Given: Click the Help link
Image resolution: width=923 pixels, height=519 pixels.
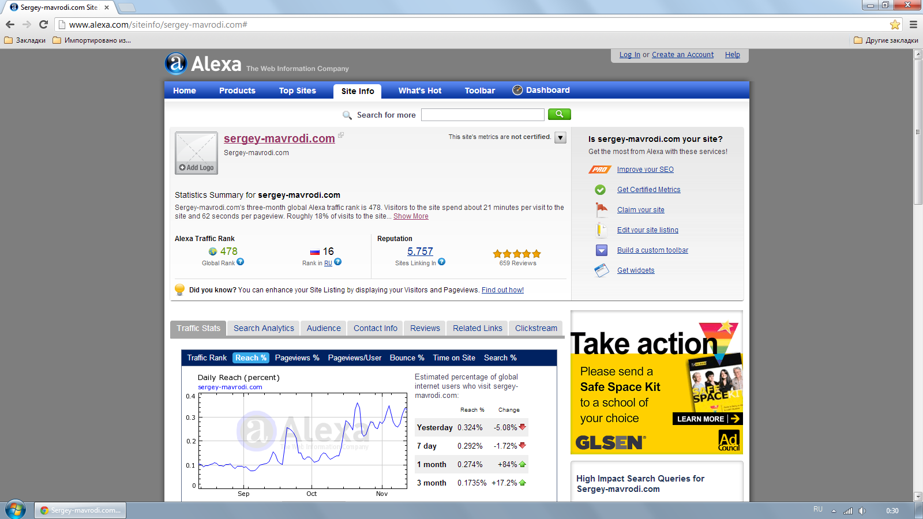Looking at the screenshot, I should point(733,55).
